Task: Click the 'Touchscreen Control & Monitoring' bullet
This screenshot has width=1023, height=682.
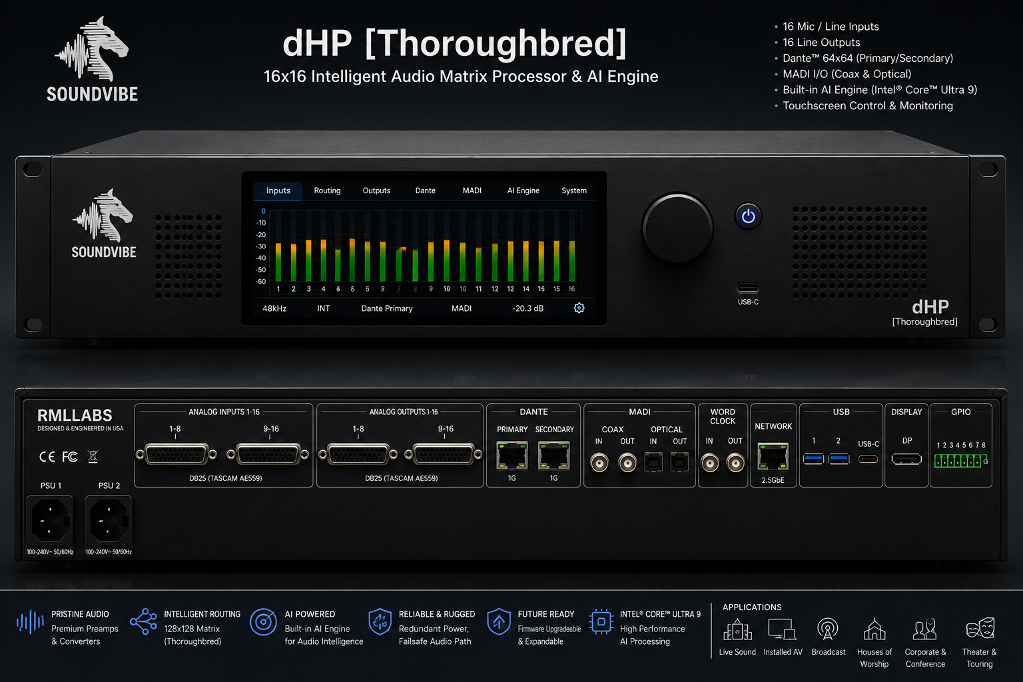Action: (867, 106)
